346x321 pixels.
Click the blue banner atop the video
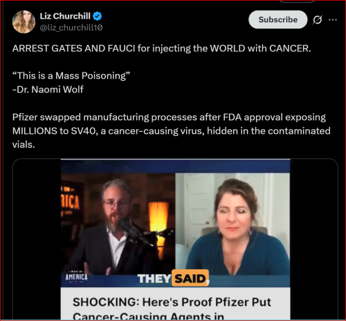(x=175, y=166)
